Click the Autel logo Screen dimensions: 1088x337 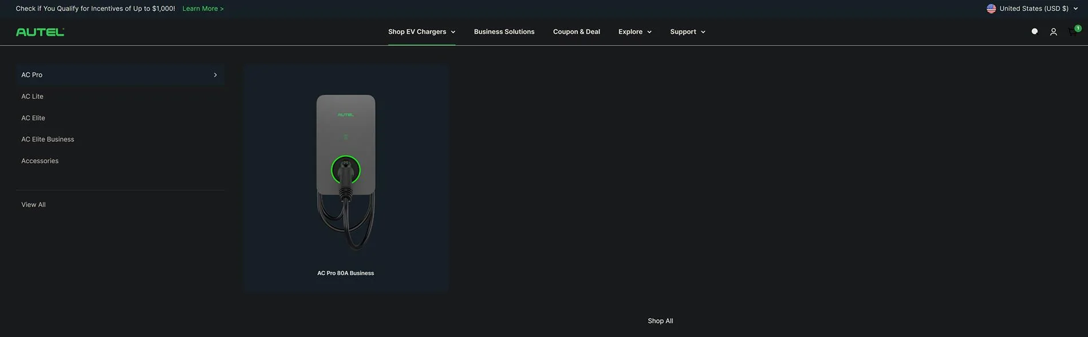[x=40, y=32]
